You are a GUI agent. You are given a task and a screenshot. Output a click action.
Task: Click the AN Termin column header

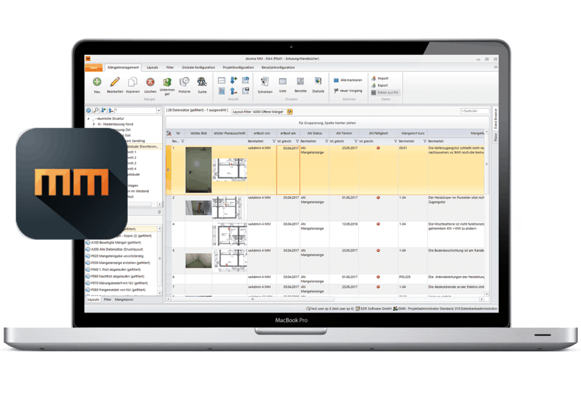tap(344, 133)
